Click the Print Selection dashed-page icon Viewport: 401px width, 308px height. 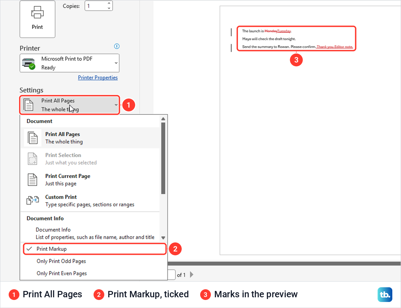tap(32, 159)
